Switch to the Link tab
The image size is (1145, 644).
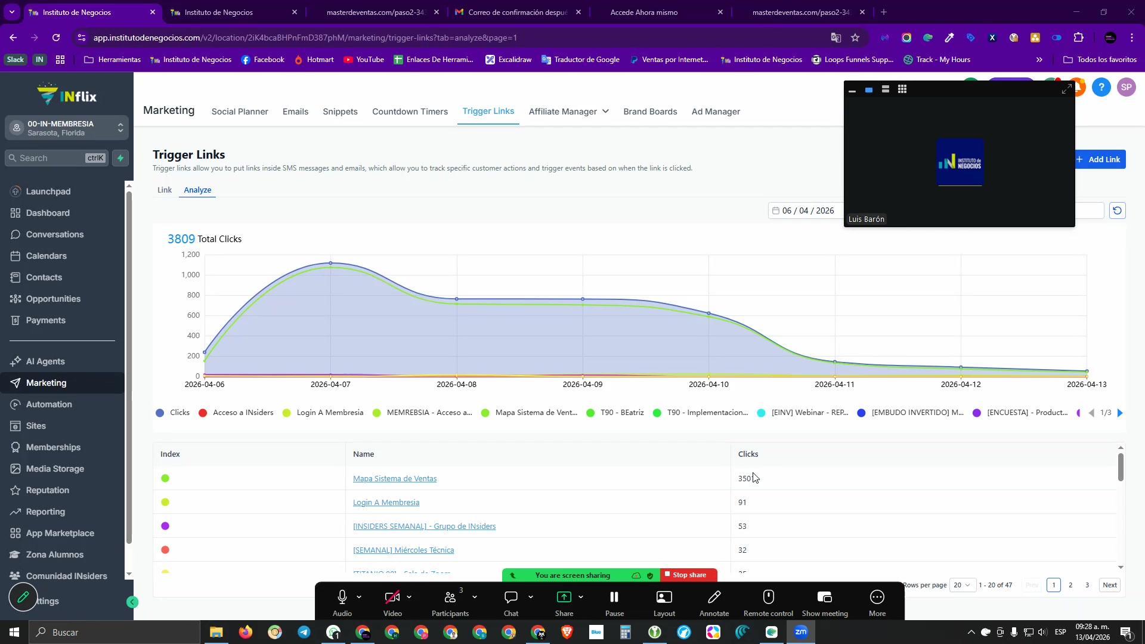pyautogui.click(x=164, y=190)
